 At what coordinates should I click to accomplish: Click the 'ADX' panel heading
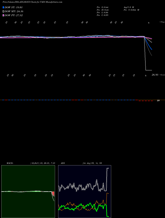[x=63, y=163]
